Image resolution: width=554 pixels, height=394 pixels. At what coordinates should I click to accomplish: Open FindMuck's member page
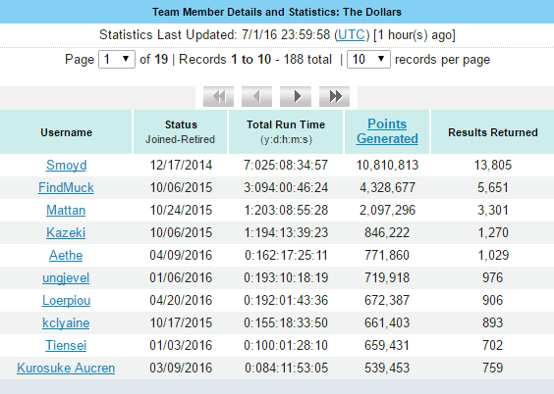coord(66,187)
